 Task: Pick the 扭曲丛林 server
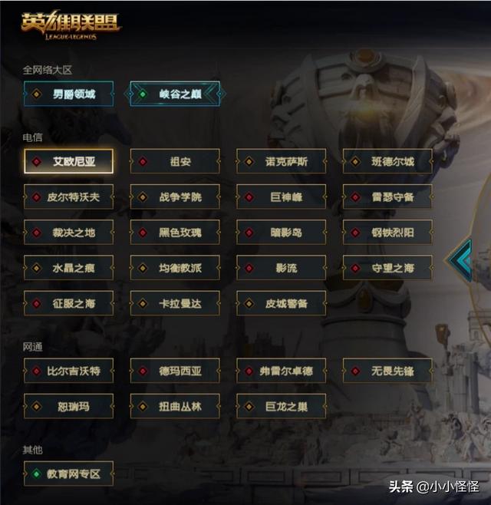175,406
